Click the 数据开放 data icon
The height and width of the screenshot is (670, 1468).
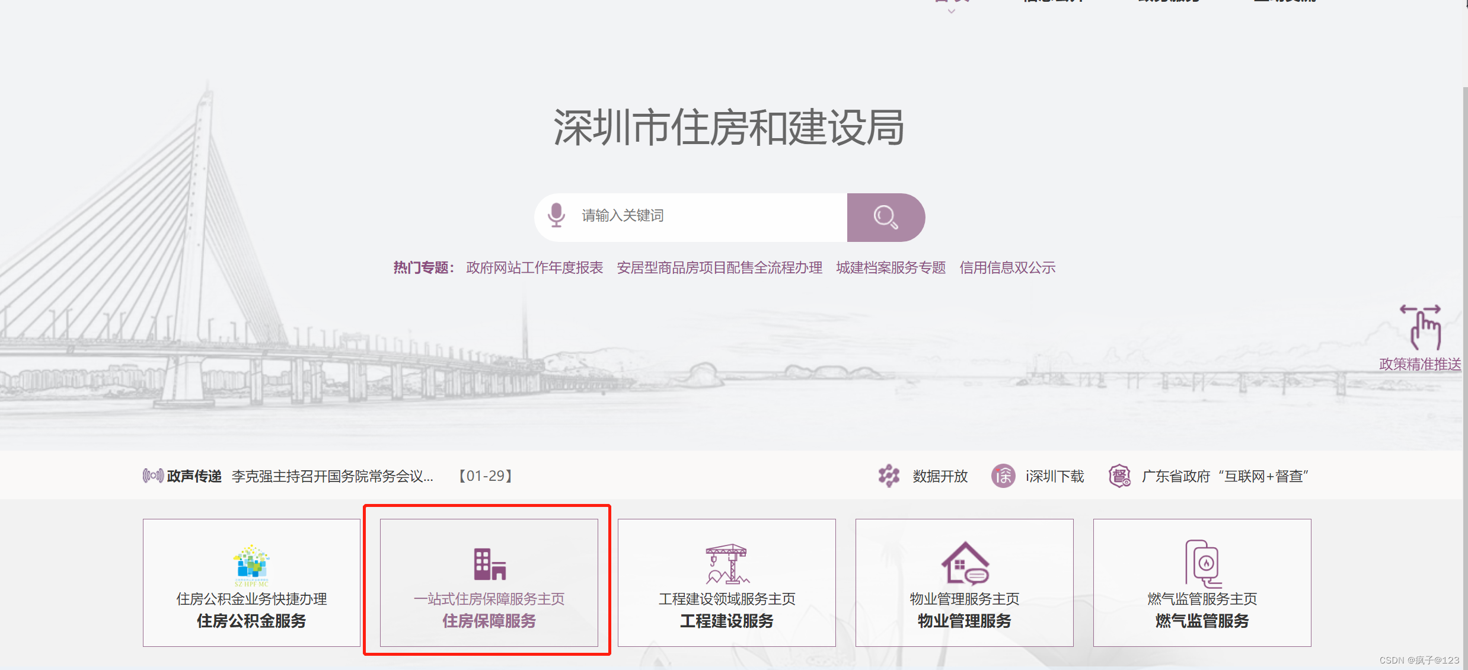[889, 476]
